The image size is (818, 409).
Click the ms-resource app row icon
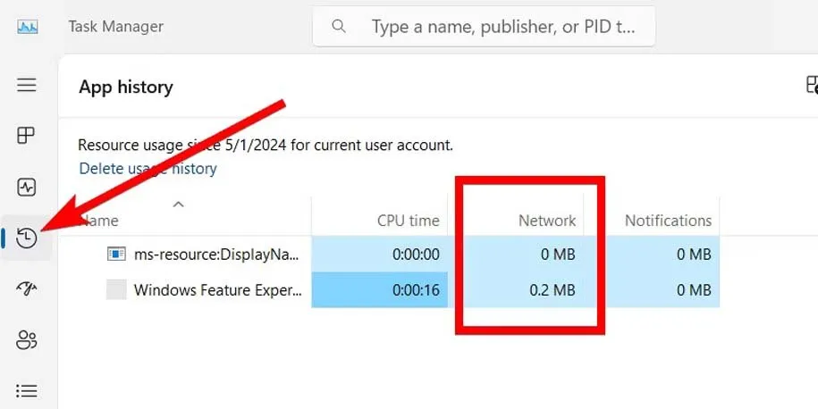click(116, 255)
